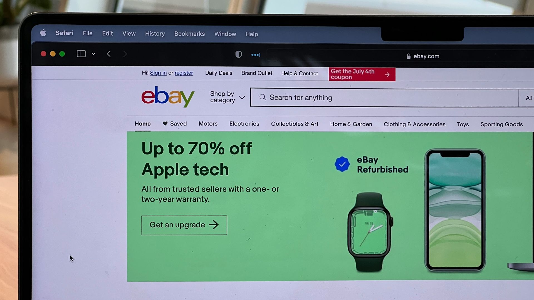The width and height of the screenshot is (534, 300).
Task: Click the padlock icon in address bar
Action: click(x=409, y=56)
